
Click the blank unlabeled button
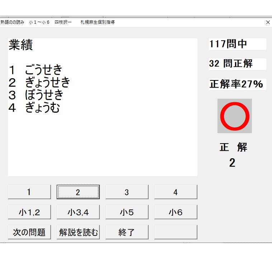click(x=176, y=232)
